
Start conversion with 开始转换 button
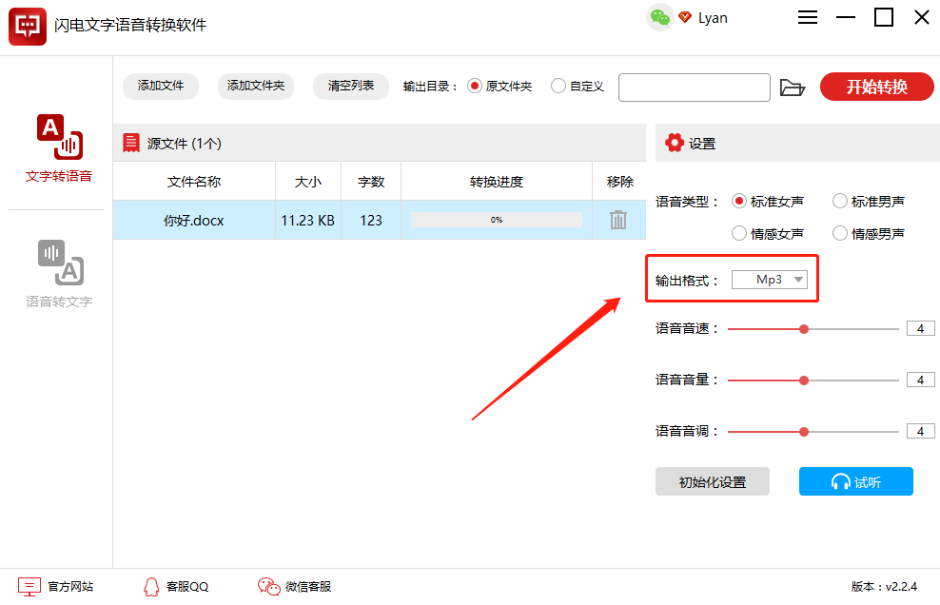pos(876,87)
